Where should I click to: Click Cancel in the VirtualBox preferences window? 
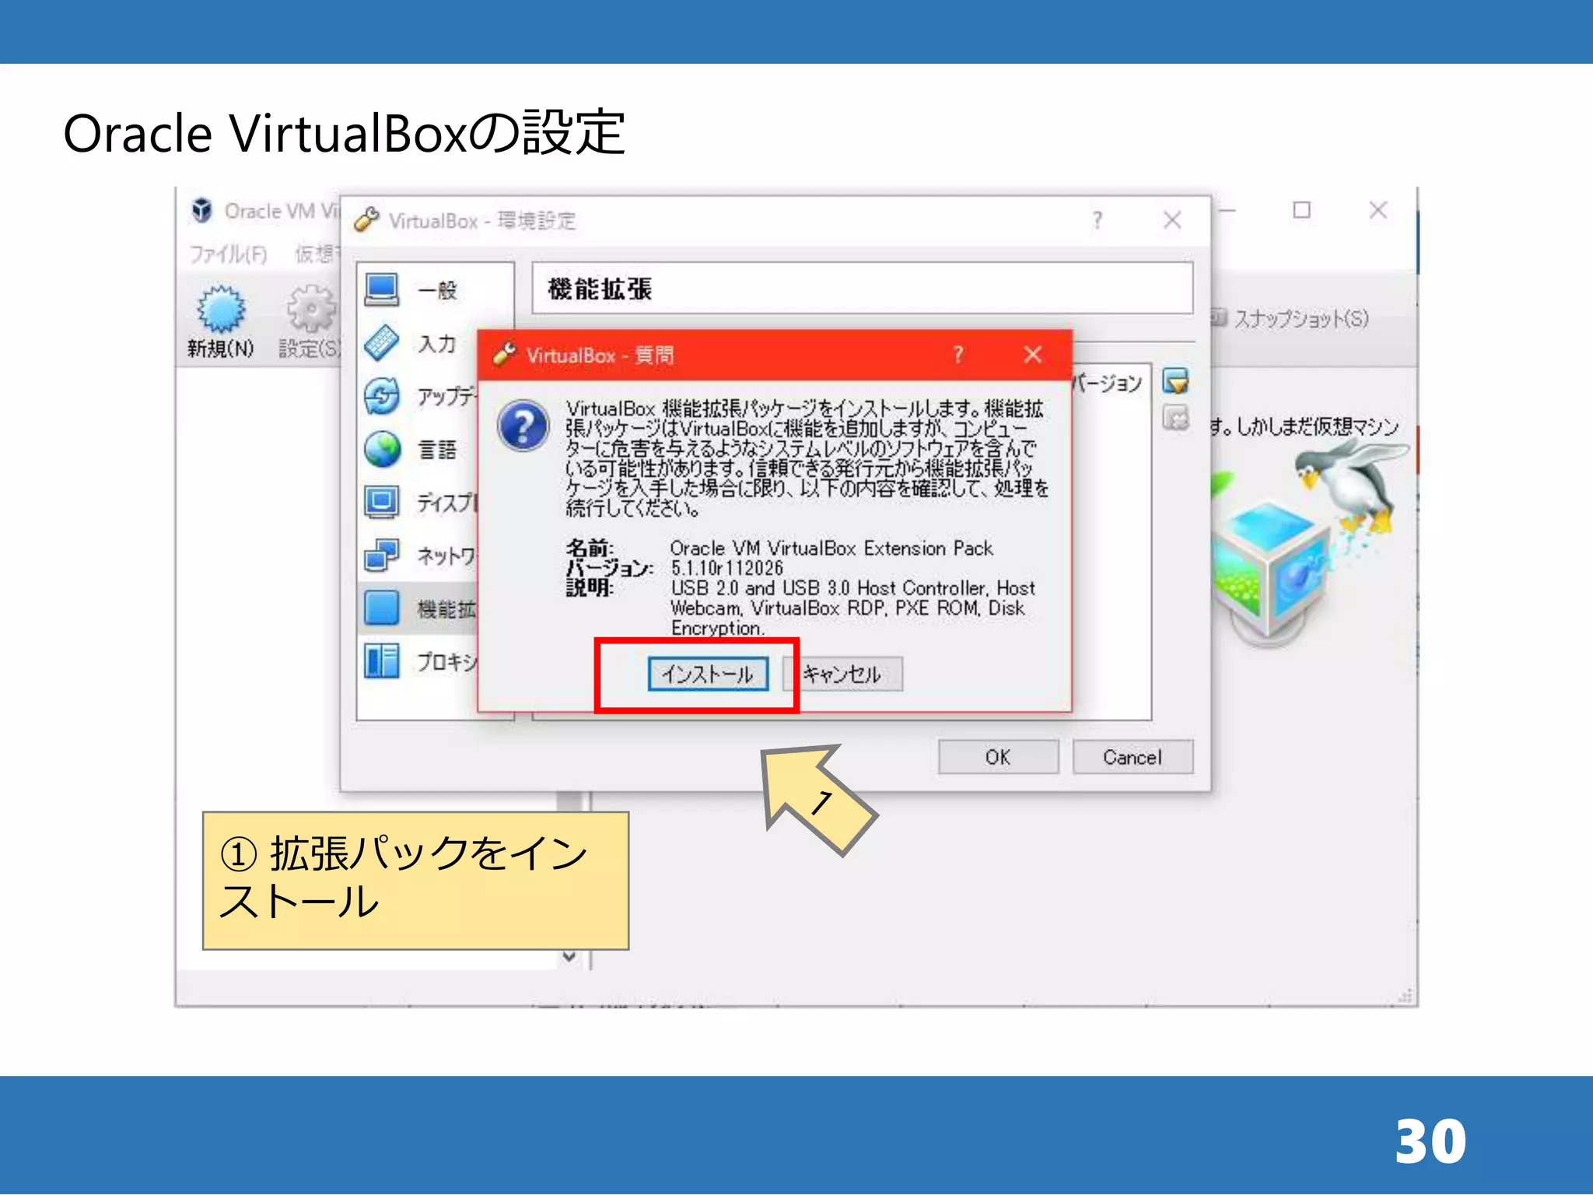point(1133,757)
